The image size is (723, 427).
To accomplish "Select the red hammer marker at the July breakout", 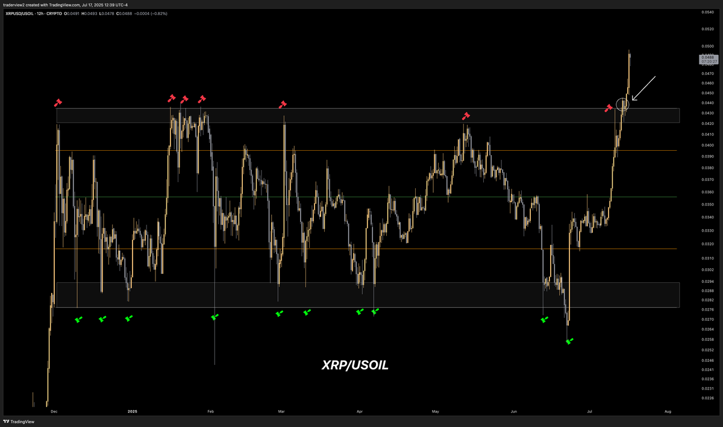I will tap(609, 107).
